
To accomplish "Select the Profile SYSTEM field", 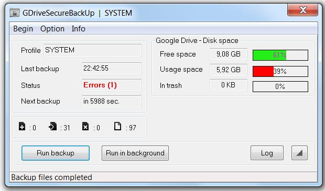I will click(x=92, y=50).
